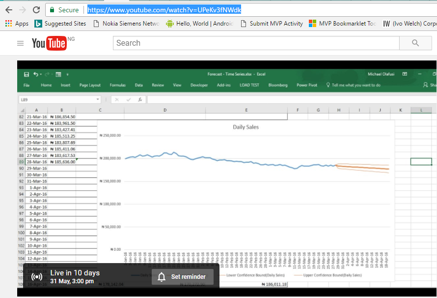Open the Ivo Welch Corp bookmark
Image resolution: width=437 pixels, height=298 pixels.
410,24
